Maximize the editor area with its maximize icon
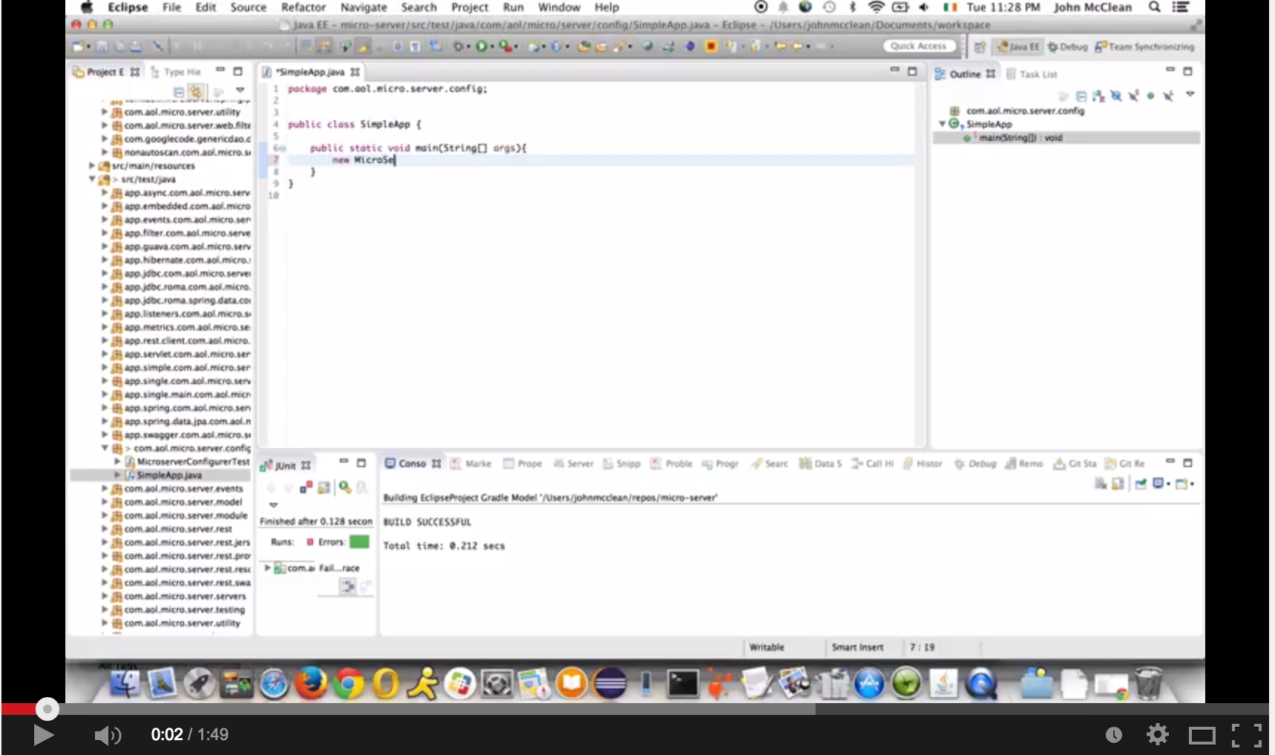 pyautogui.click(x=913, y=71)
